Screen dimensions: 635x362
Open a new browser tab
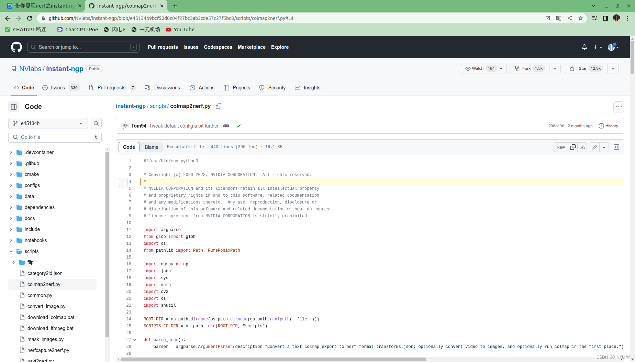pyautogui.click(x=175, y=6)
